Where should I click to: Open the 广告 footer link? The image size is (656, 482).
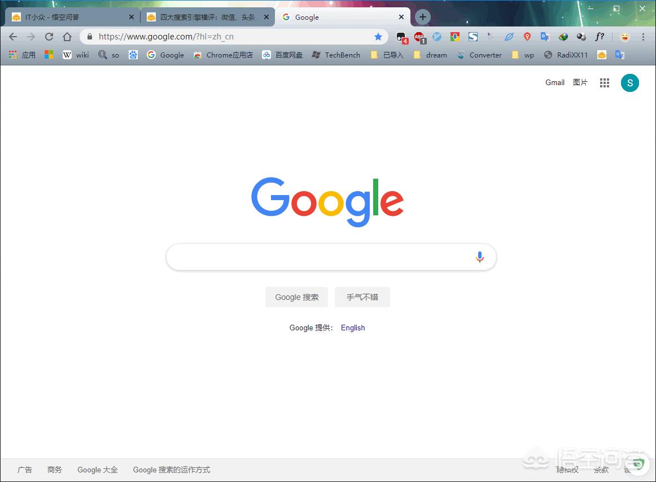tap(25, 470)
